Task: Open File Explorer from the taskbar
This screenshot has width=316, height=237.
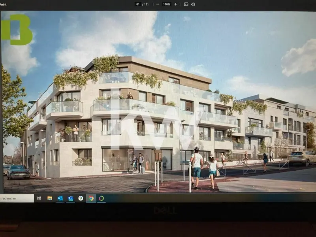Action: 50,198
